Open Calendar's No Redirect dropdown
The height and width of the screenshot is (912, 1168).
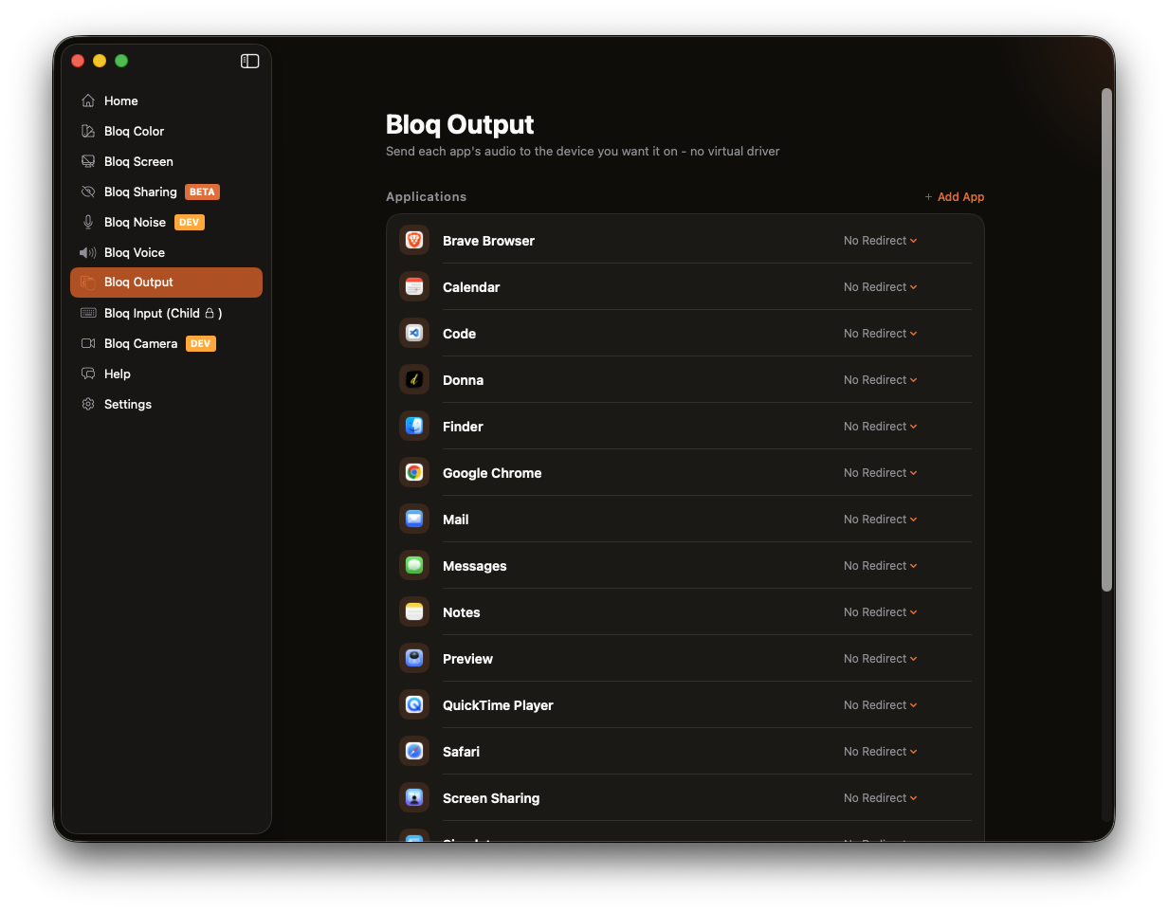[881, 287]
